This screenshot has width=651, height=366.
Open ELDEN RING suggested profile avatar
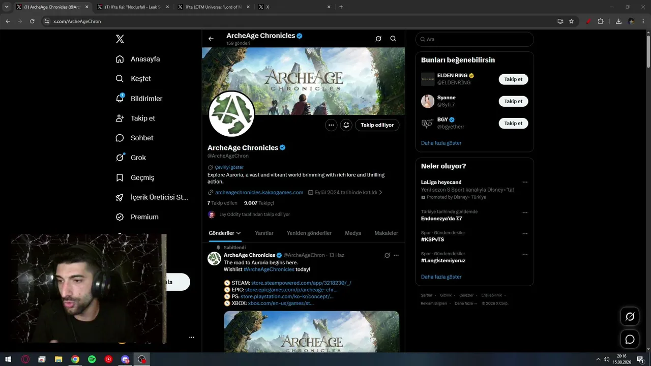428,79
